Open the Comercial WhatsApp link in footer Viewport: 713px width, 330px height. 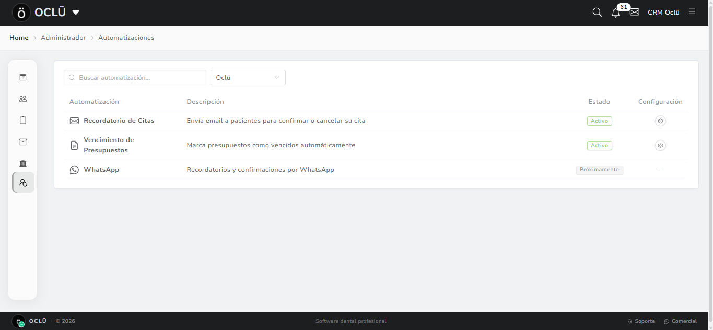click(680, 321)
